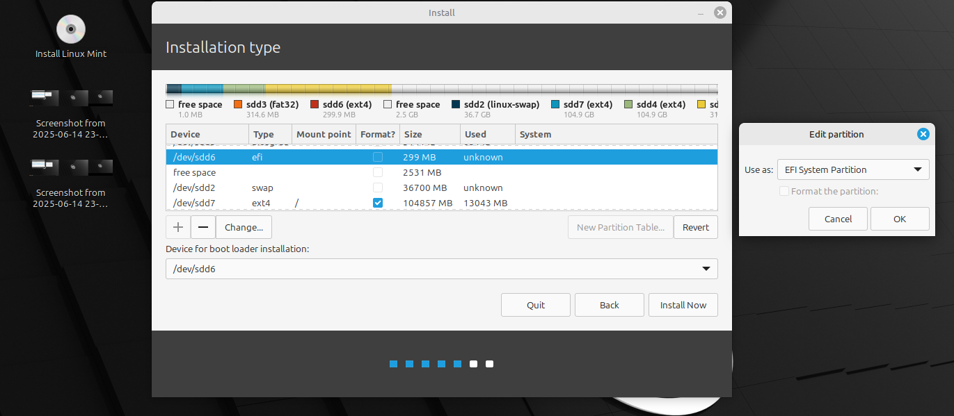
Task: Toggle Format checkbox for /dev/sdd6 row
Action: pyautogui.click(x=378, y=157)
